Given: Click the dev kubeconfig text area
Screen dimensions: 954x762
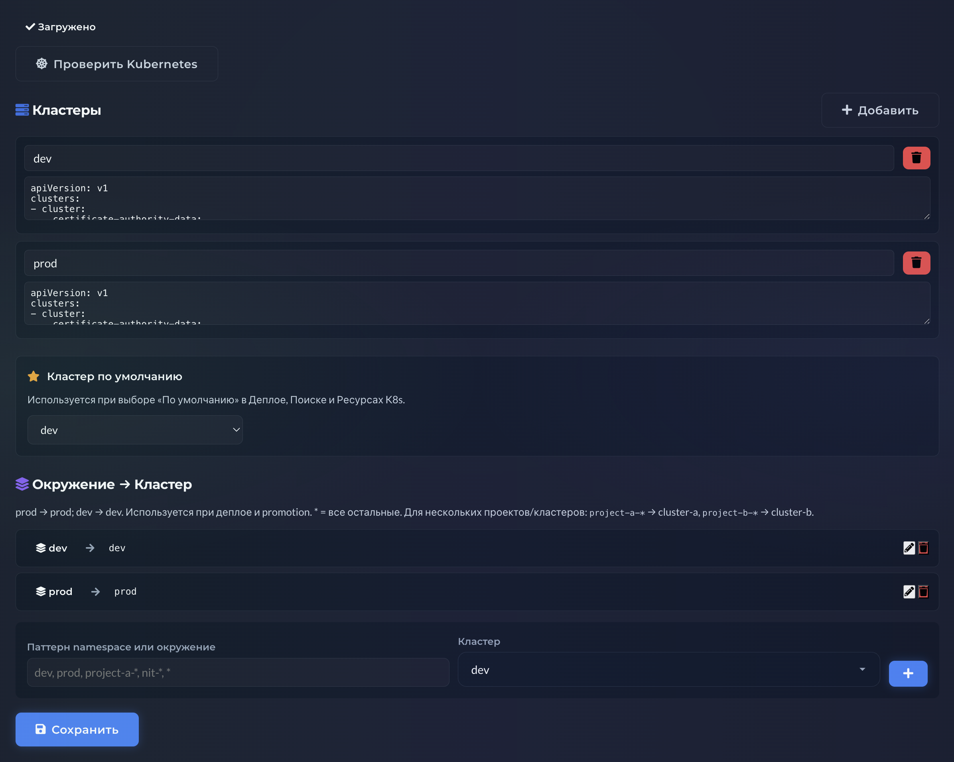Looking at the screenshot, I should (476, 198).
